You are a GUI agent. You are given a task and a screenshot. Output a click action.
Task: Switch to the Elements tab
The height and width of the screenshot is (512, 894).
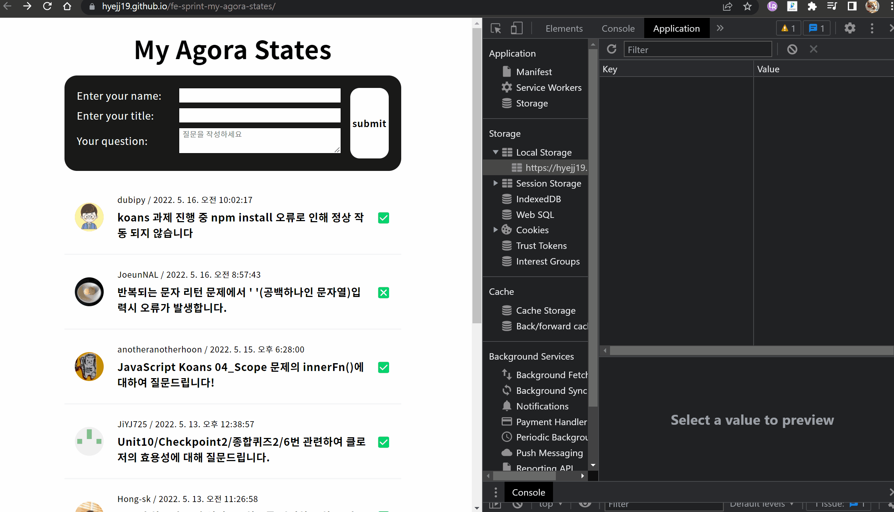(x=564, y=28)
